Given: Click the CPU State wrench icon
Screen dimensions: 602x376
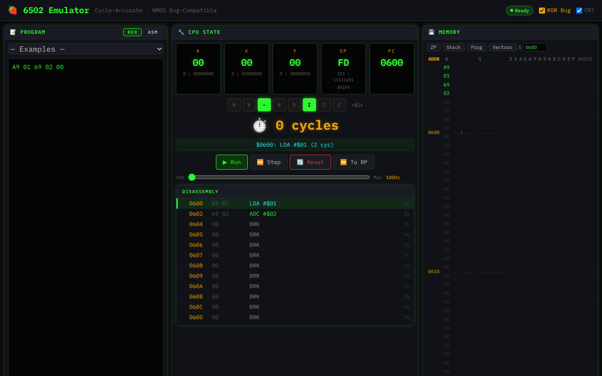Looking at the screenshot, I should click(181, 32).
